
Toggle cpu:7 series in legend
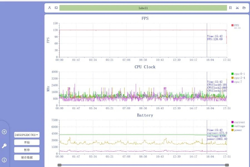237,82
